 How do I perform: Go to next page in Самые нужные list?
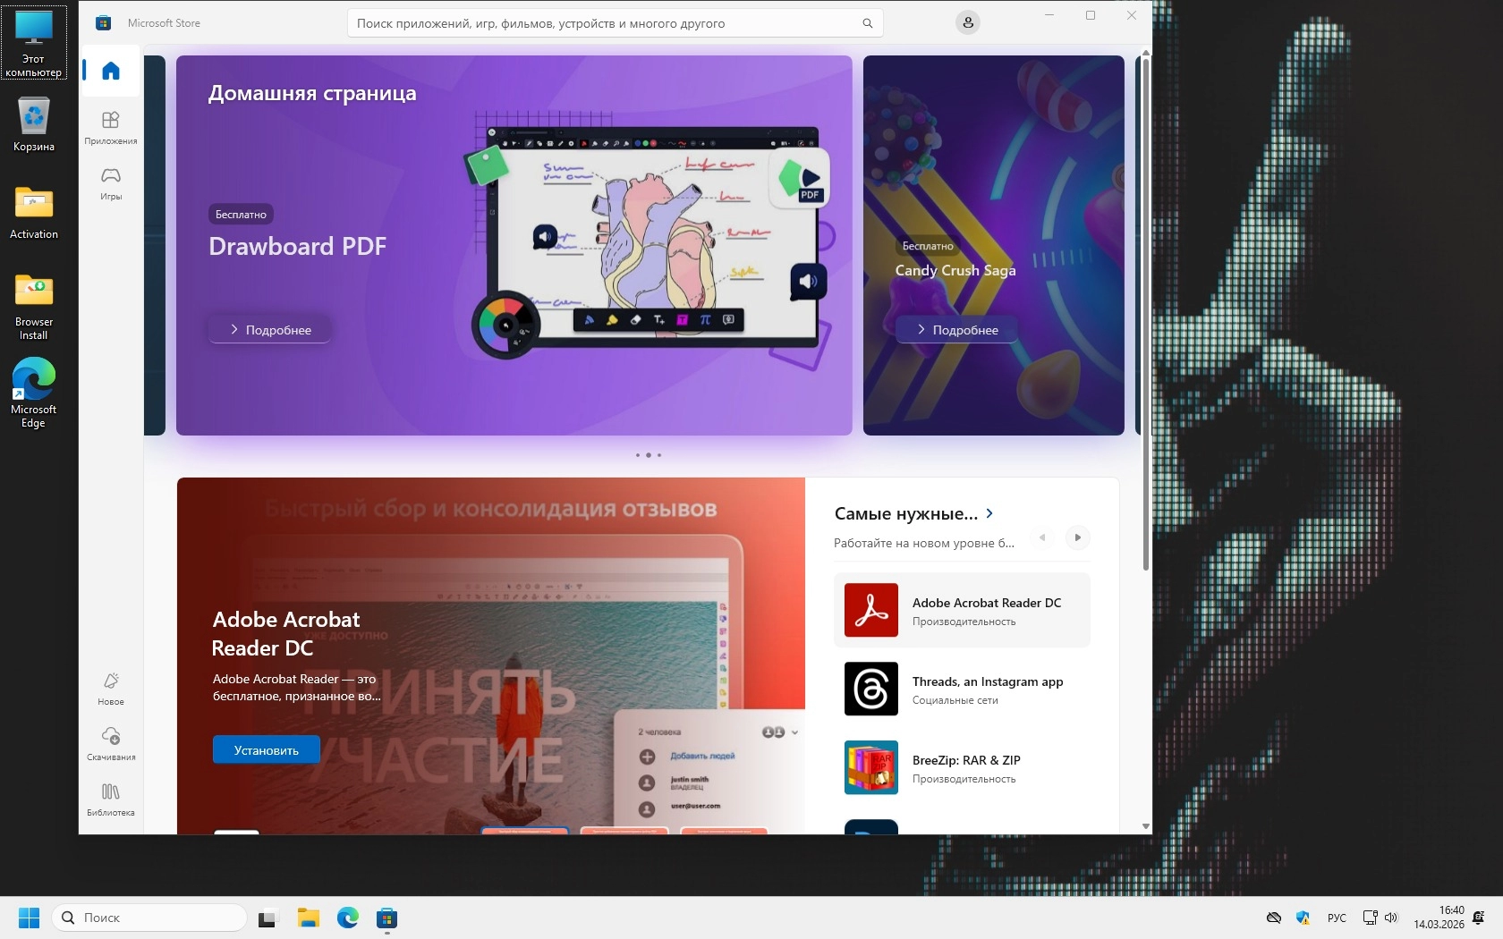tap(1077, 537)
